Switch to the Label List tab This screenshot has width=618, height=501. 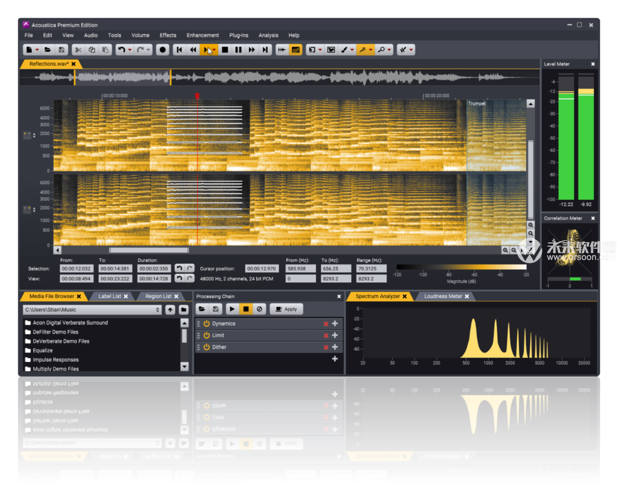(x=110, y=296)
